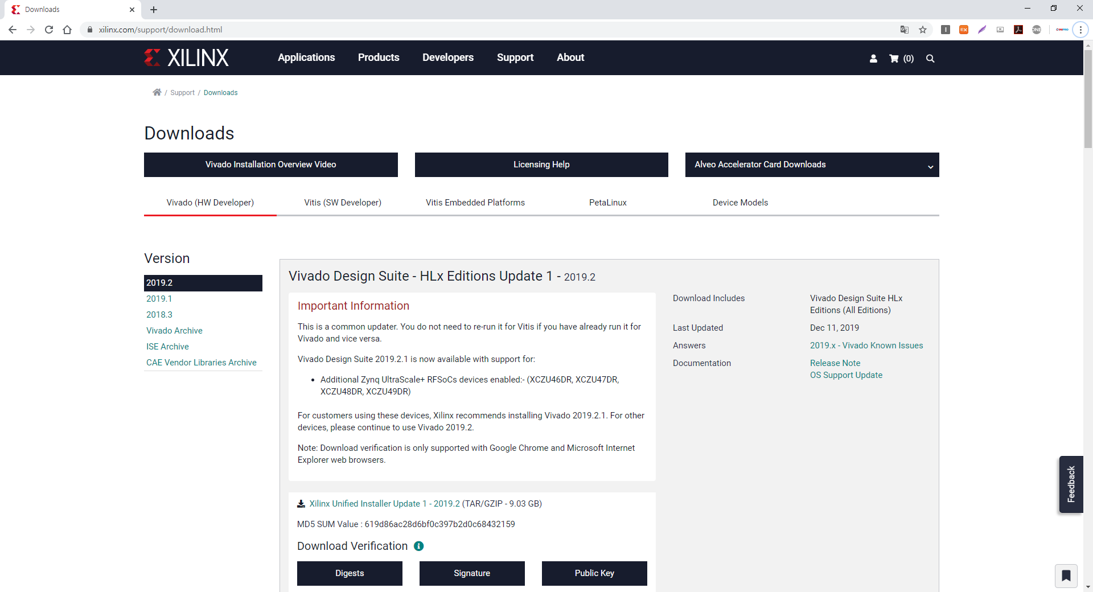Open the OS Support Update link
Image resolution: width=1093 pixels, height=592 pixels.
click(x=846, y=375)
